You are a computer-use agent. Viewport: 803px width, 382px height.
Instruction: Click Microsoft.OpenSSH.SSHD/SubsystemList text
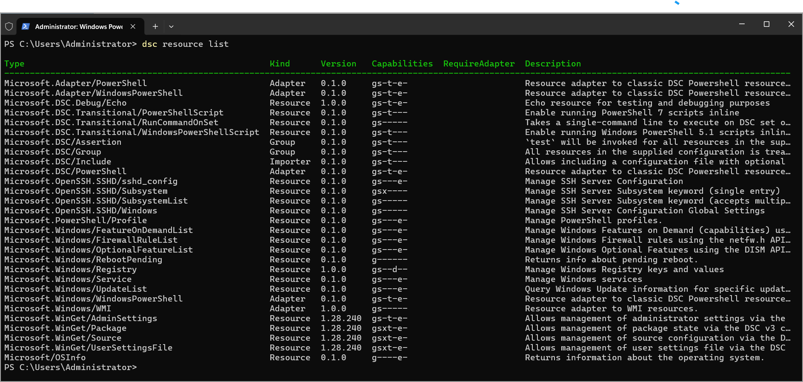pyautogui.click(x=96, y=201)
